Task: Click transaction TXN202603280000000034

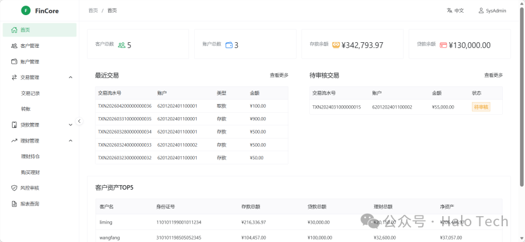Action: pos(125,132)
